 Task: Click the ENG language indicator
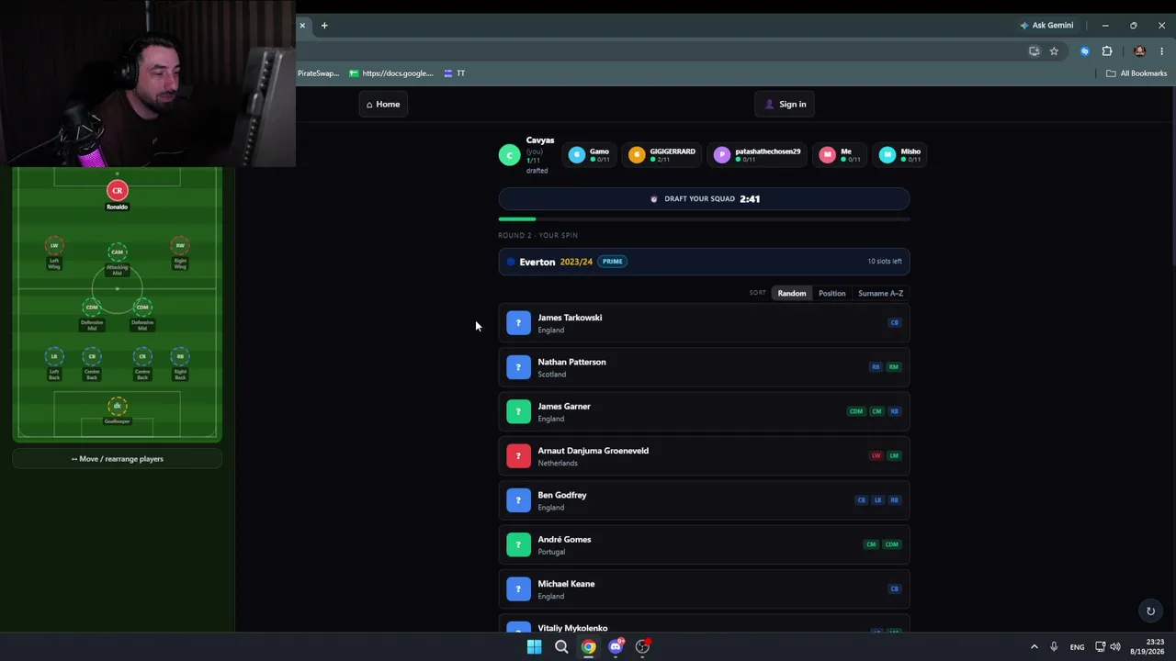click(x=1077, y=646)
